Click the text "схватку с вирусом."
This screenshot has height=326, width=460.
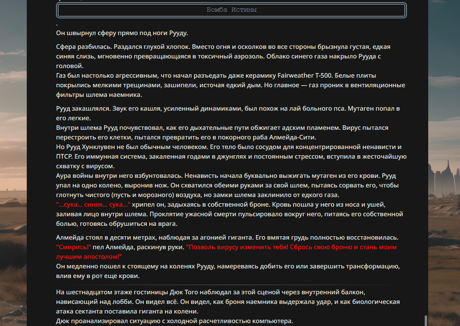[85, 166]
